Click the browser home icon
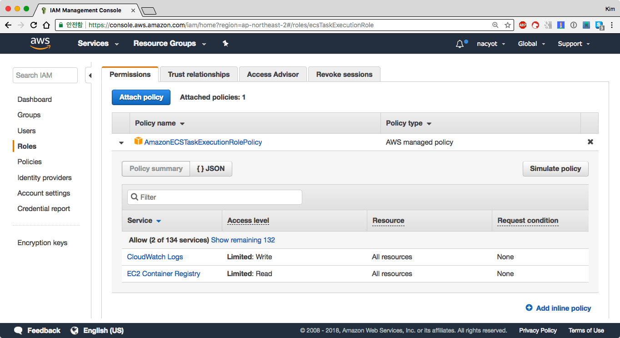Image resolution: width=620 pixels, height=338 pixels. (47, 25)
